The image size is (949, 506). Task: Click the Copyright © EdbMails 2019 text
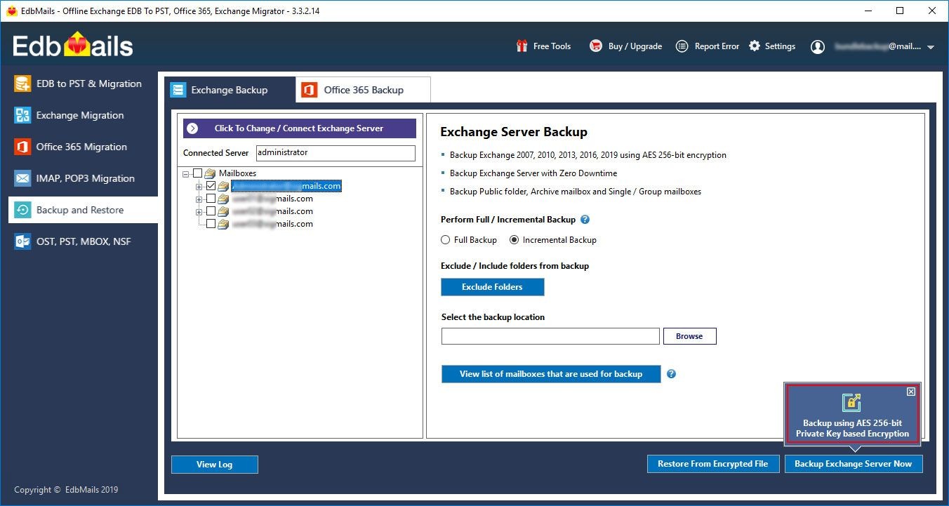66,490
